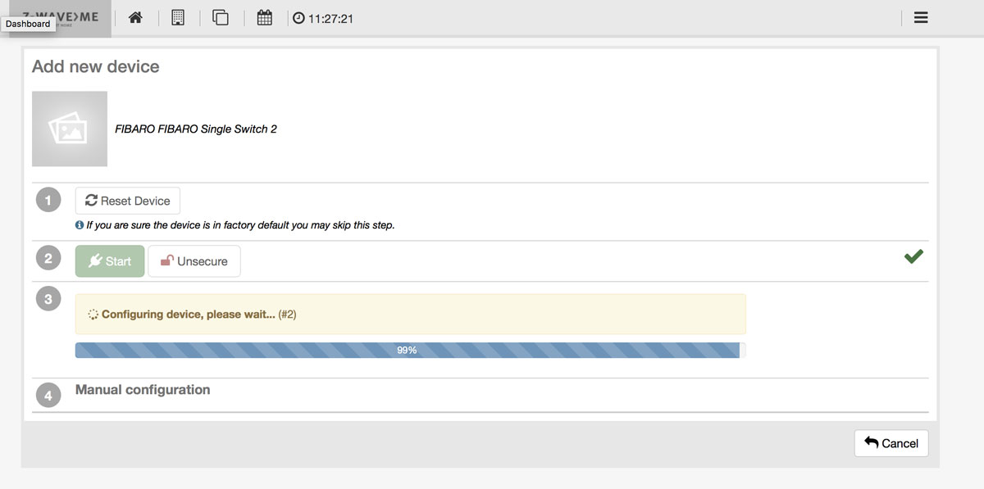This screenshot has height=489, width=984.
Task: Click the clock showing 11:27:21
Action: 323,18
